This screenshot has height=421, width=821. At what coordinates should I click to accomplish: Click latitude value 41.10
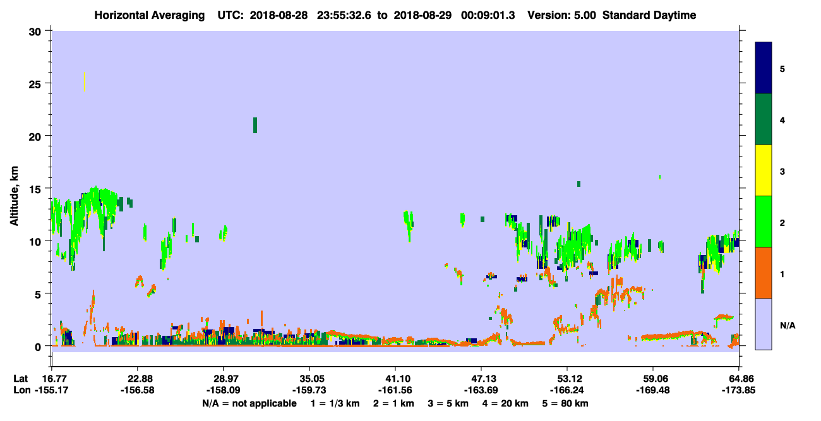coord(395,378)
